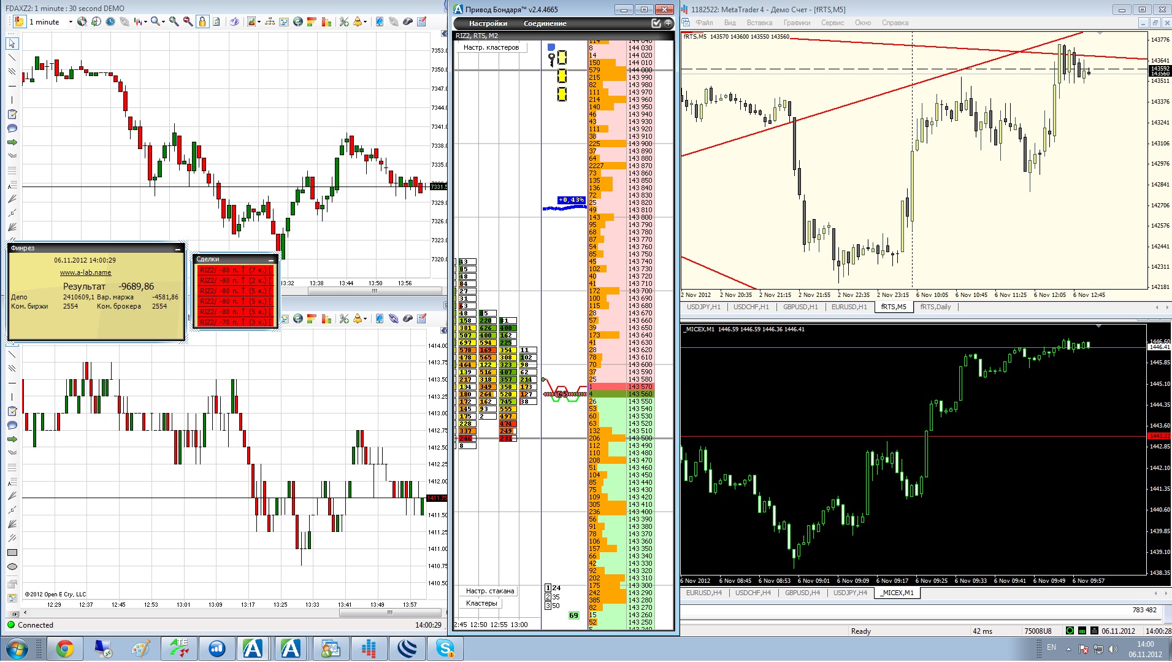
Task: Open Файл menu in MetaTrader 4
Action: click(704, 23)
